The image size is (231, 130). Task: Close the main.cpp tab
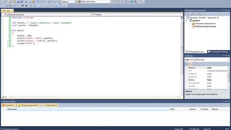coord(12,10)
